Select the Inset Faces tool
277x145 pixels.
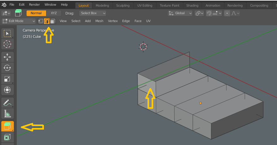(7, 137)
